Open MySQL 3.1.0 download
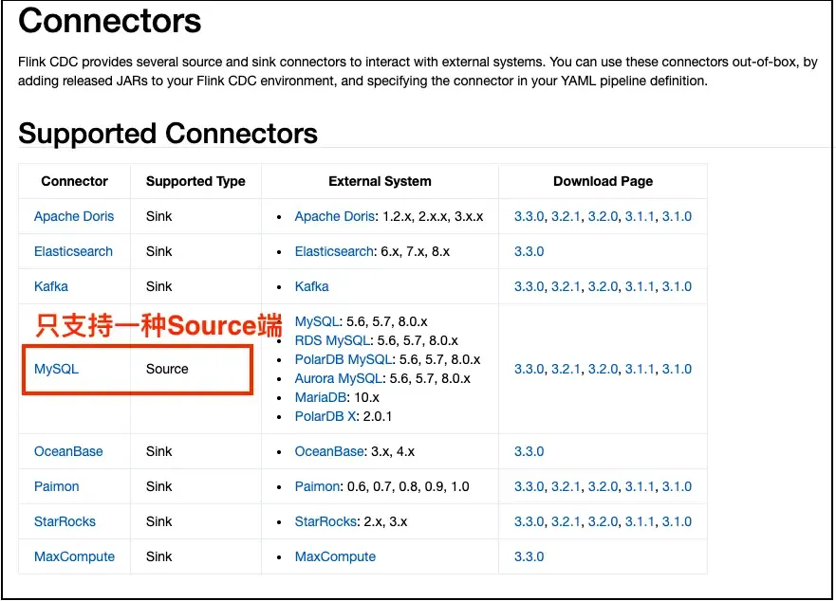Screen dimensions: 836x601 677,369
